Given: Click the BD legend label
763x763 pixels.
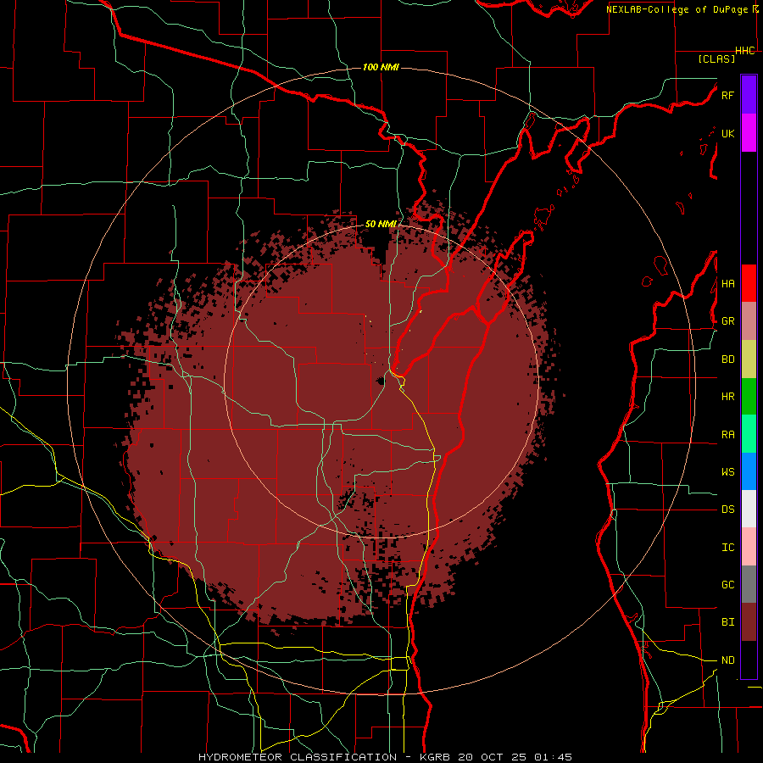Looking at the screenshot, I should coord(727,359).
